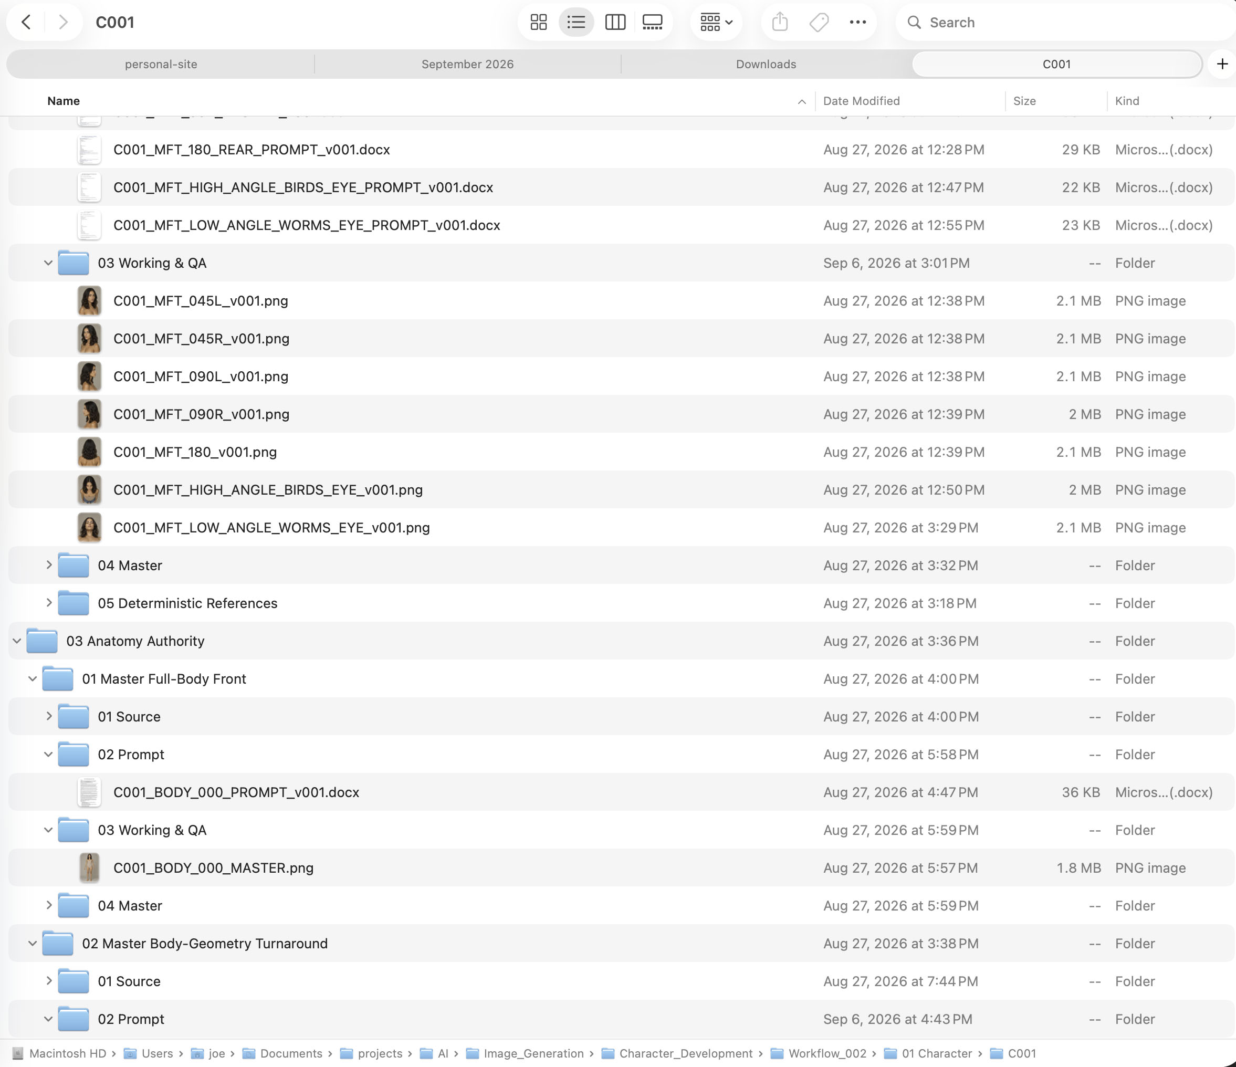Select the C001_MFT_045L_v001.png thumbnail
This screenshot has height=1067, width=1236.
click(x=89, y=301)
